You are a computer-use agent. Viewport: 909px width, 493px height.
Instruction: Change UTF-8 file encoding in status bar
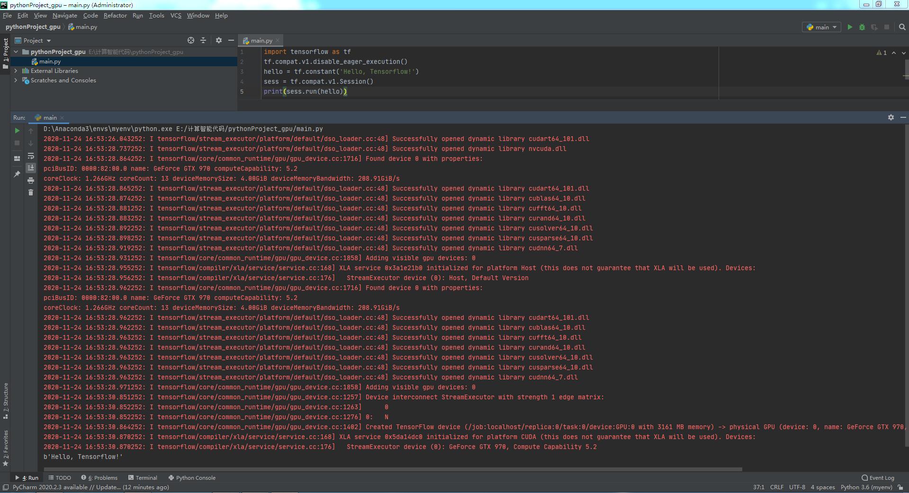tap(797, 487)
